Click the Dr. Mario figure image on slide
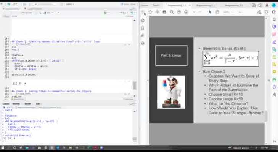 click(x=171, y=92)
